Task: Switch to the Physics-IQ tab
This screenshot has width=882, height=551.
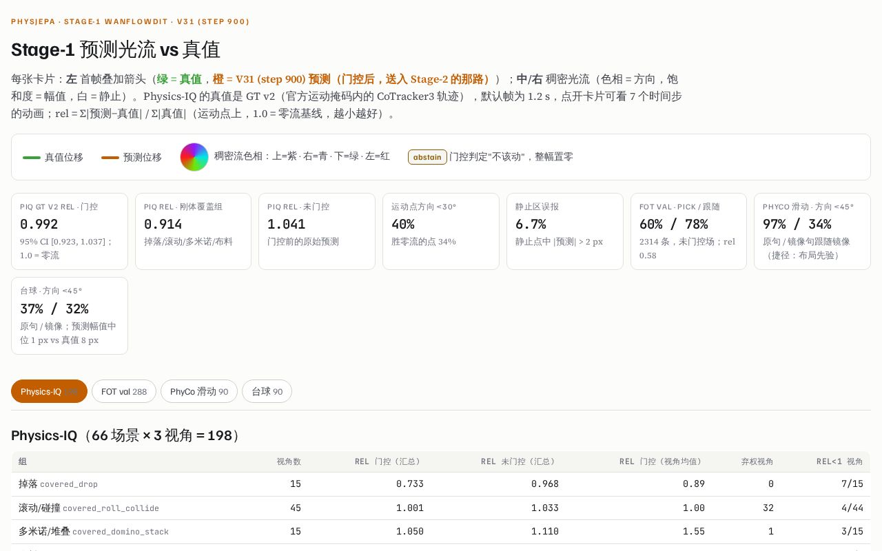Action: (x=49, y=391)
